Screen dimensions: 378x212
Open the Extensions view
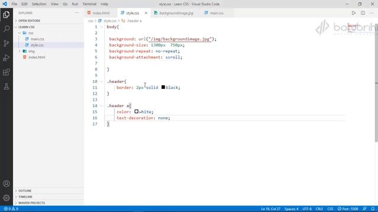click(6, 72)
